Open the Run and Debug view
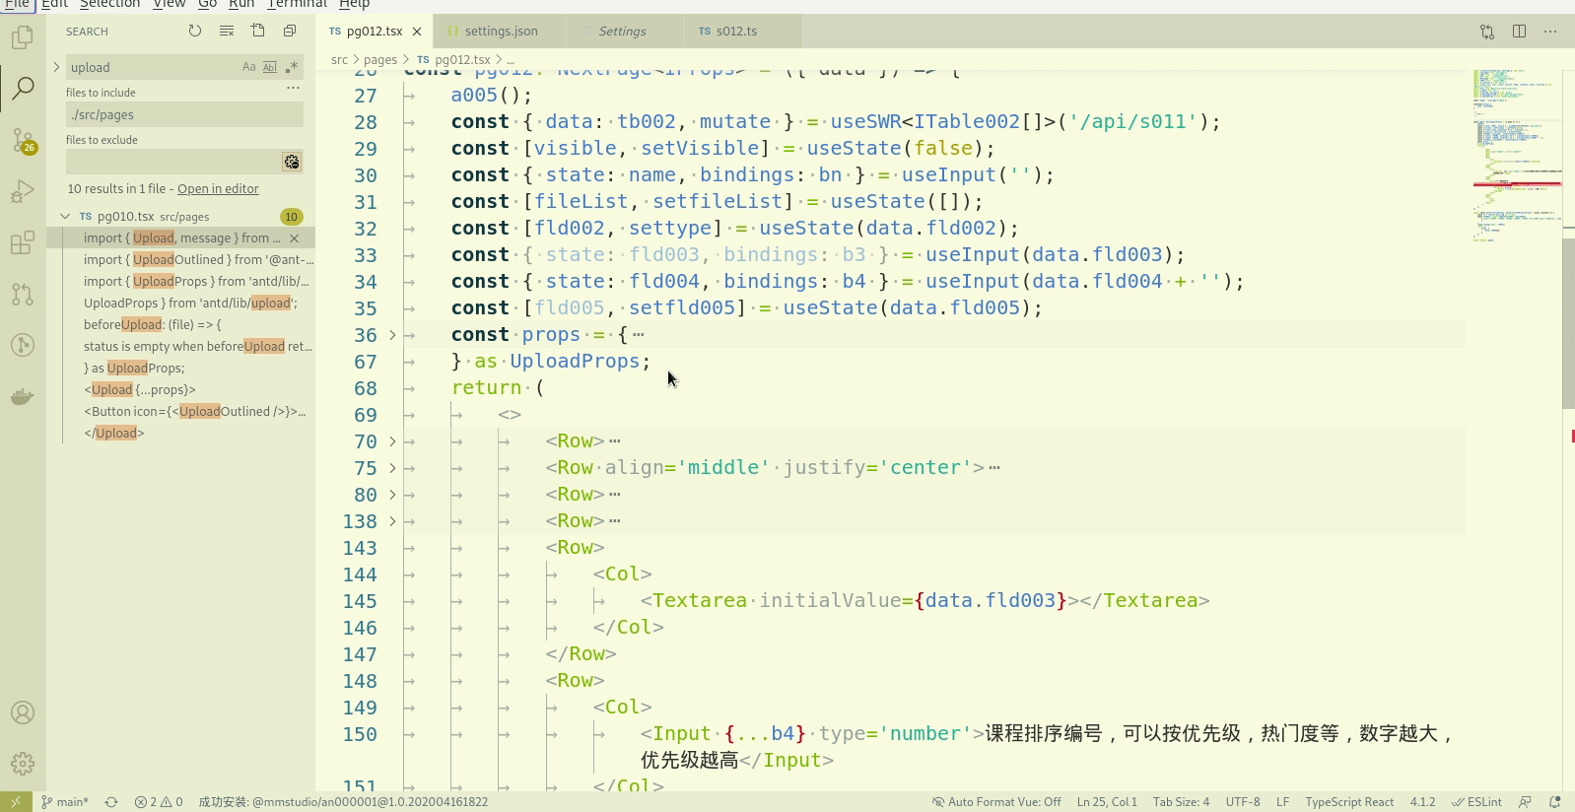 coord(23,191)
